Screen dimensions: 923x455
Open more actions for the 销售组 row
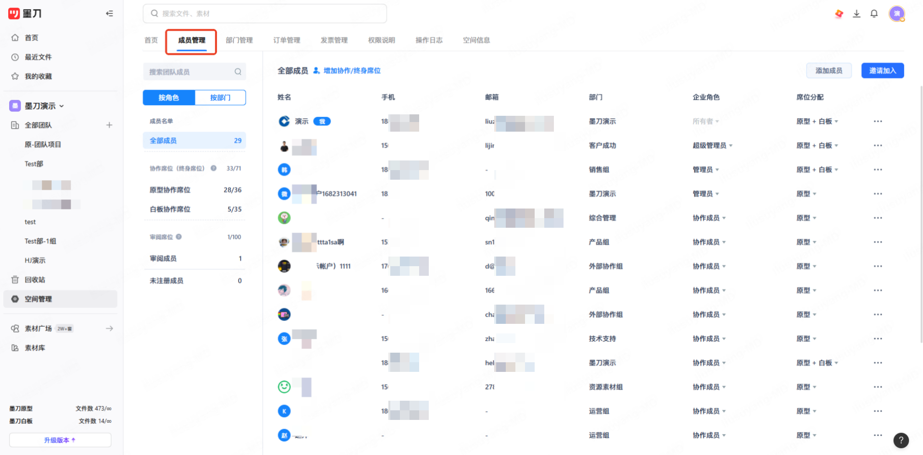(878, 170)
